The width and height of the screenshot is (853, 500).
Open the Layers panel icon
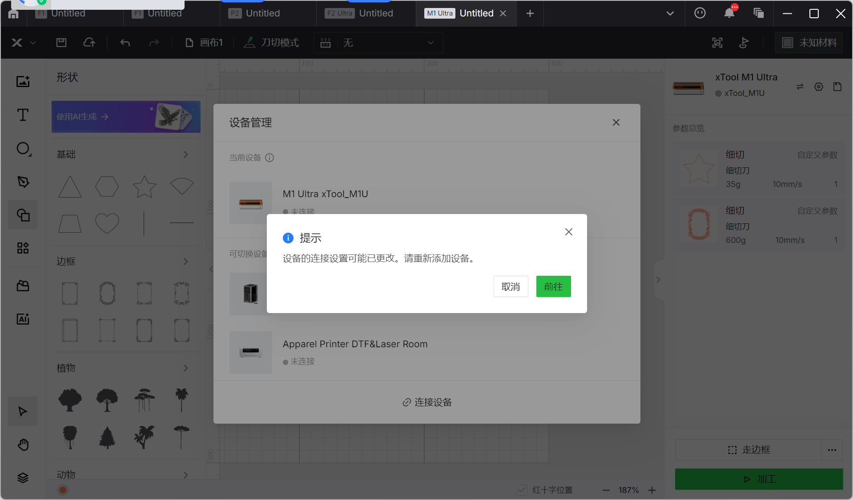23,477
